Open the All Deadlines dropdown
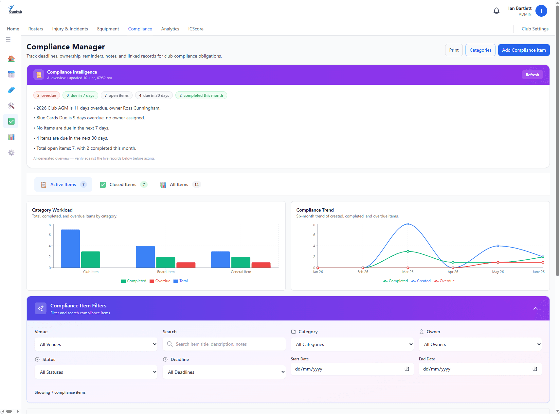The width and height of the screenshot is (560, 414). 224,372
